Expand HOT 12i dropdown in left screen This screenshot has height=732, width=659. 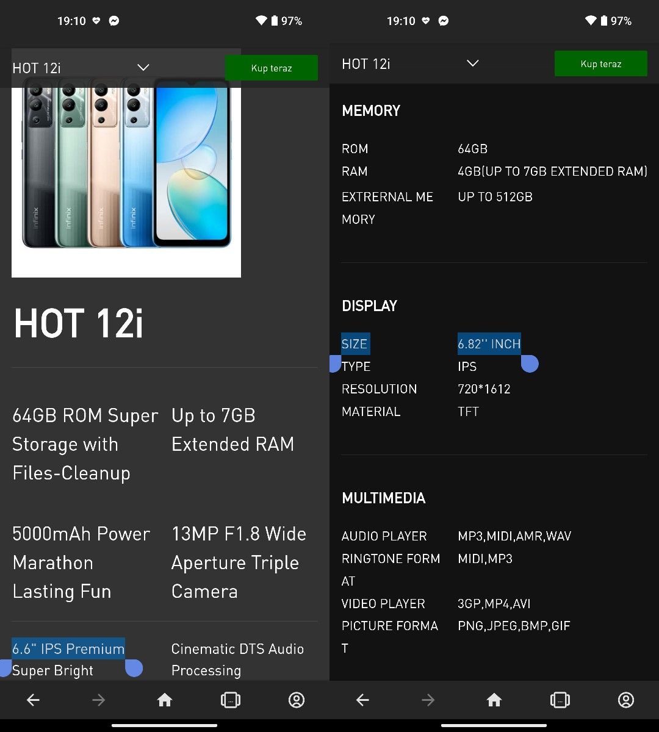tap(143, 68)
